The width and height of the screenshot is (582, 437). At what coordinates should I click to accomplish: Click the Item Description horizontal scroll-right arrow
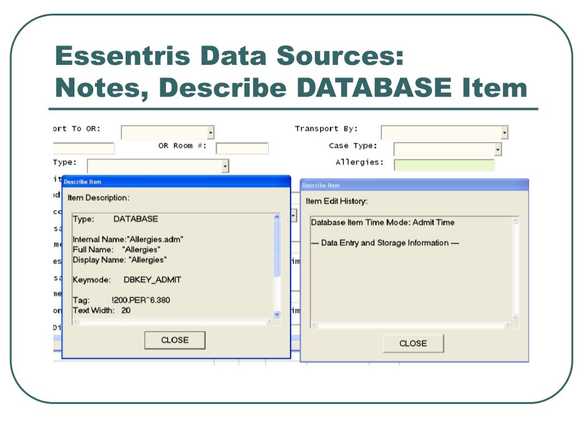(269, 322)
